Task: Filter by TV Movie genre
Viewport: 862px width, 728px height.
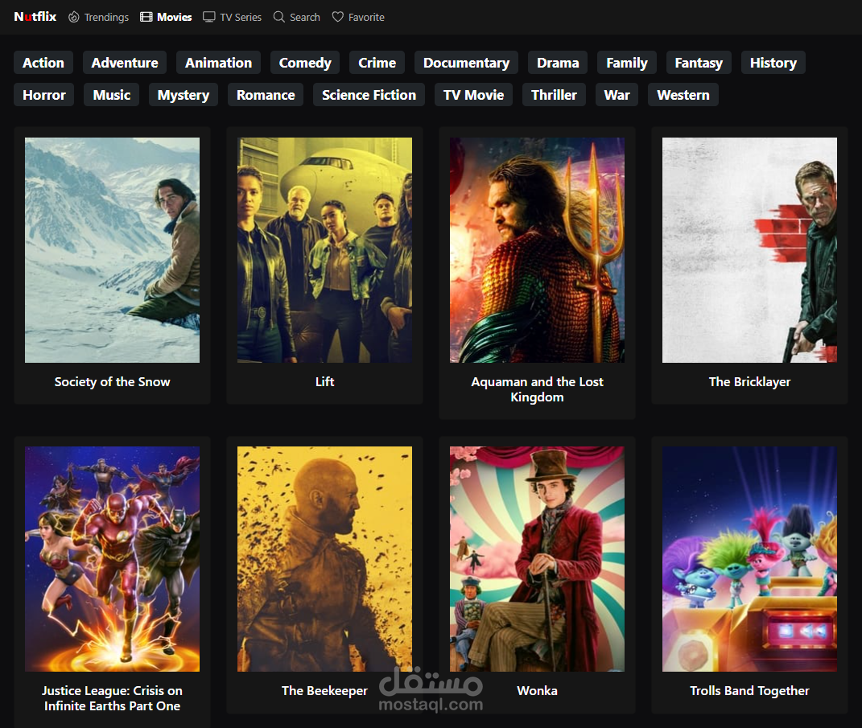Action: 474,95
